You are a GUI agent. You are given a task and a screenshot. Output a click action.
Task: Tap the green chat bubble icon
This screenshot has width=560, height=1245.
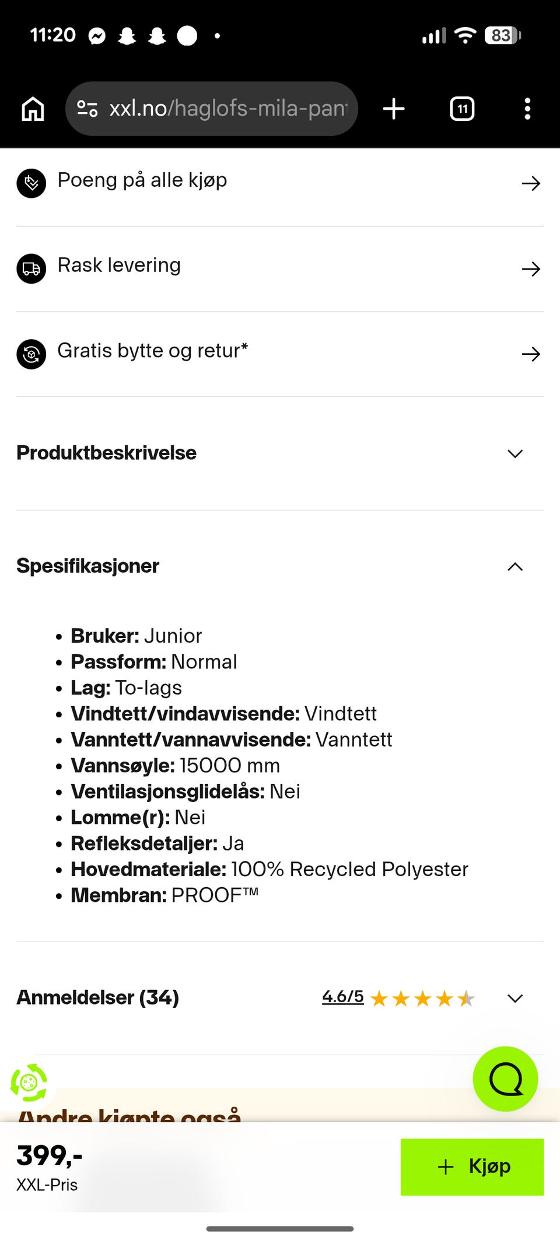505,1079
